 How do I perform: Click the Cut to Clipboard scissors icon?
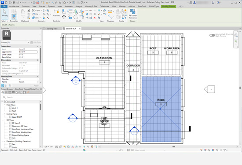click(29, 11)
